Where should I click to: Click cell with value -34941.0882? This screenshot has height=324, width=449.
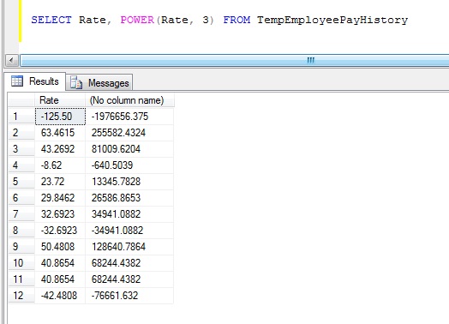129,231
